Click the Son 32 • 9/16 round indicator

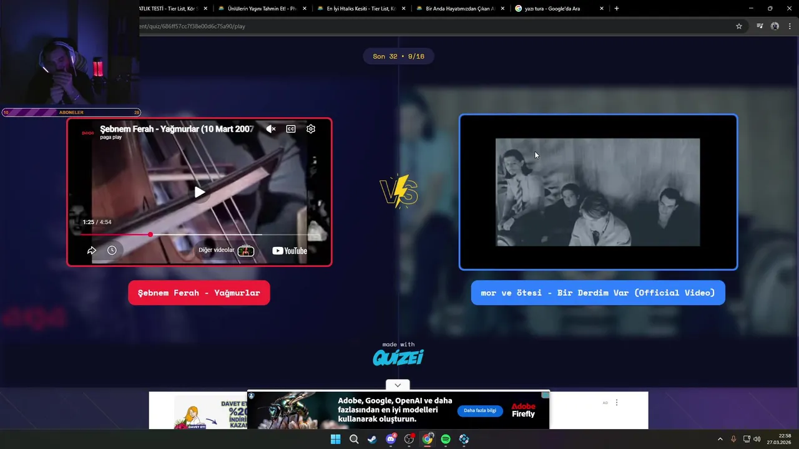pos(398,56)
